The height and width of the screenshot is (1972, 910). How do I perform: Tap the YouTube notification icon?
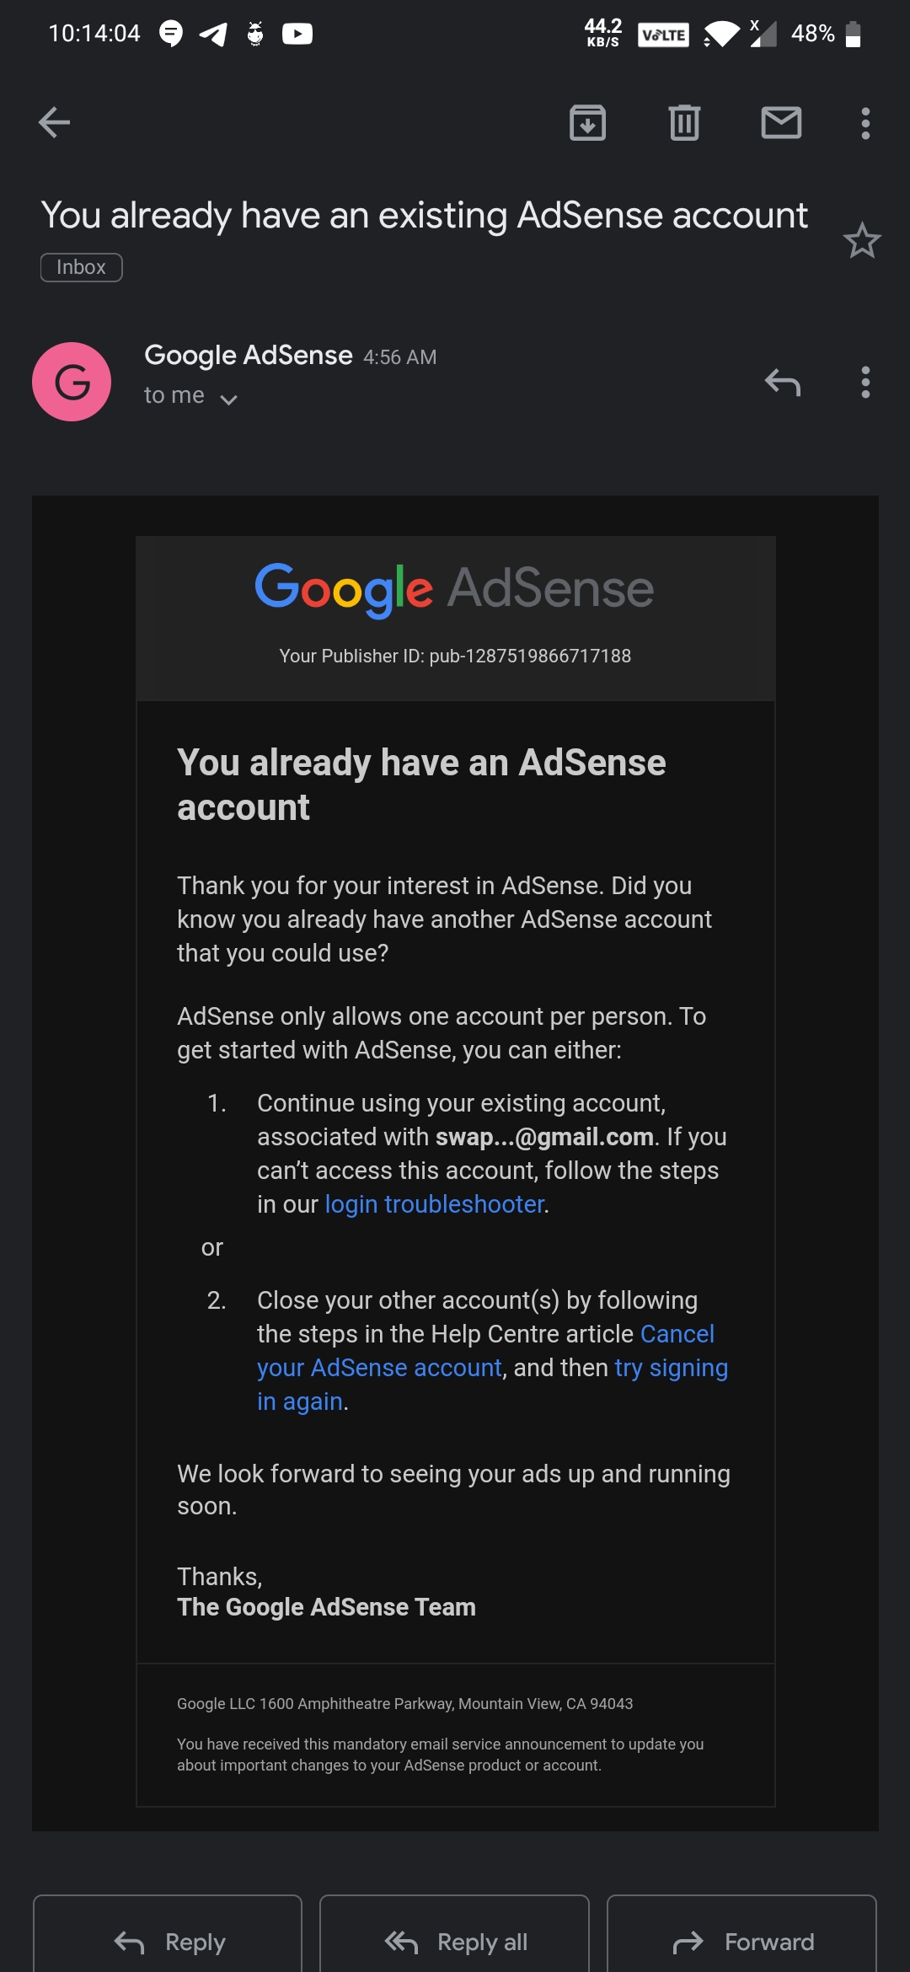(297, 34)
